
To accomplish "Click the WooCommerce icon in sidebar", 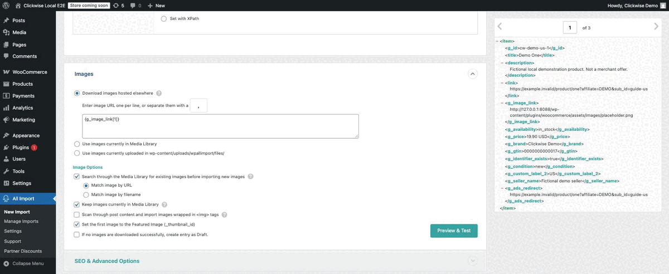I will point(6,72).
